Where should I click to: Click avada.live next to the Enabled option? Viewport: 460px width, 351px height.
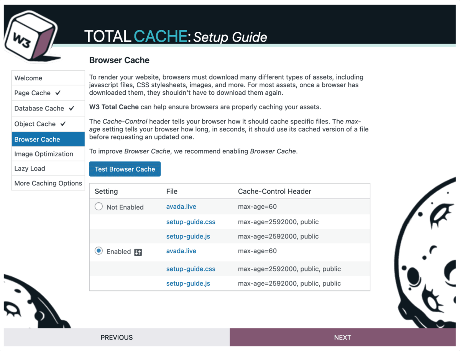pyautogui.click(x=181, y=251)
